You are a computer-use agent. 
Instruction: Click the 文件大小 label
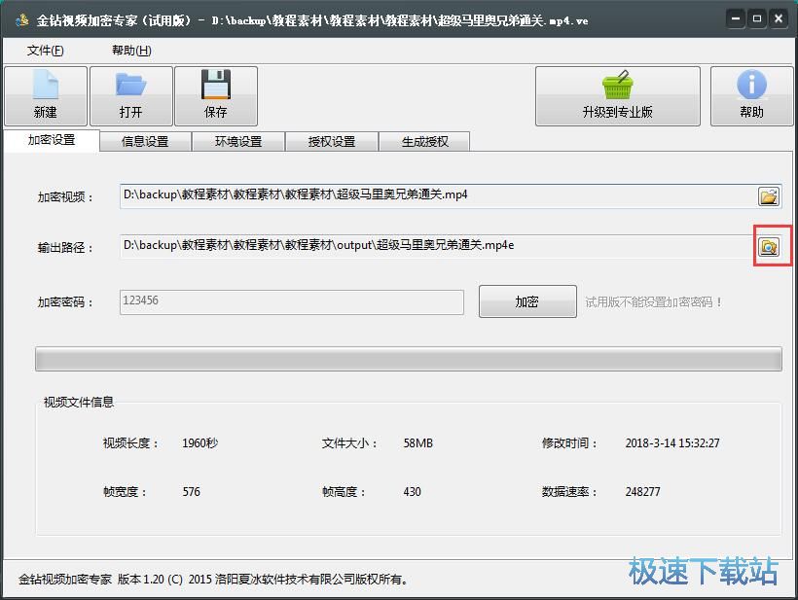pos(349,442)
